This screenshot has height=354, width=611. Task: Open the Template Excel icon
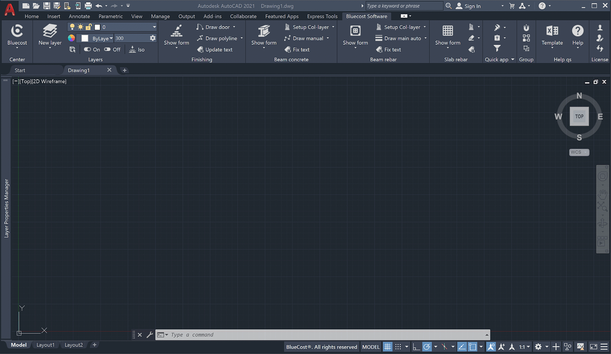[552, 31]
